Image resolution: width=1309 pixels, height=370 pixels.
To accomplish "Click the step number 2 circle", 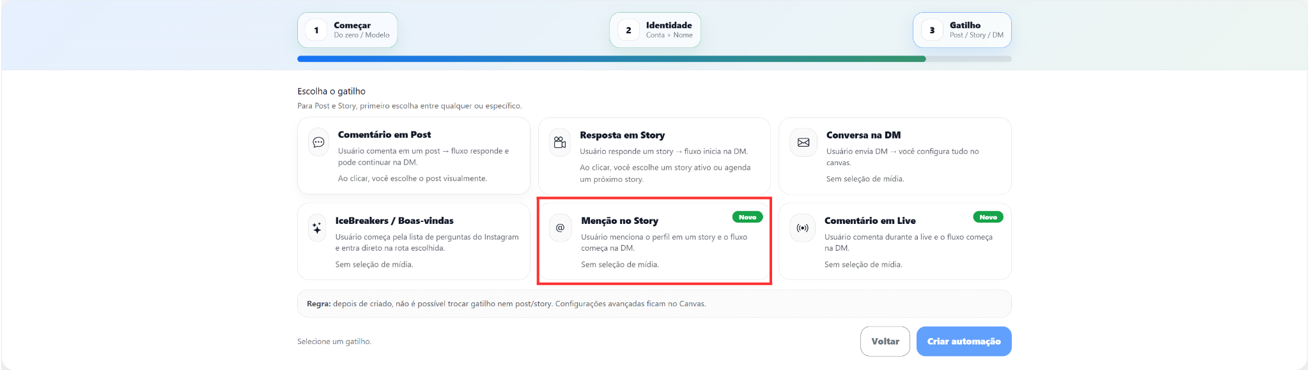I will (628, 30).
